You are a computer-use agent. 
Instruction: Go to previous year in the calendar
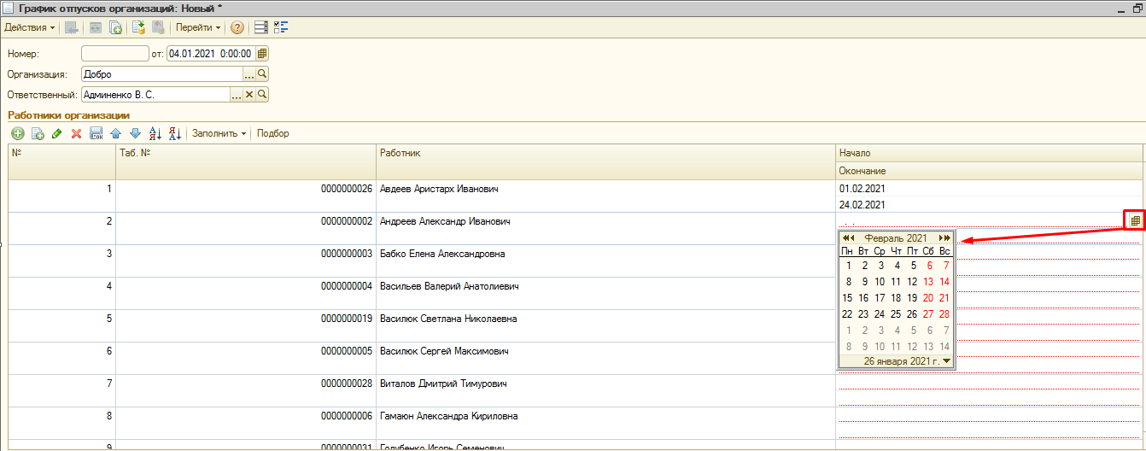pos(845,237)
